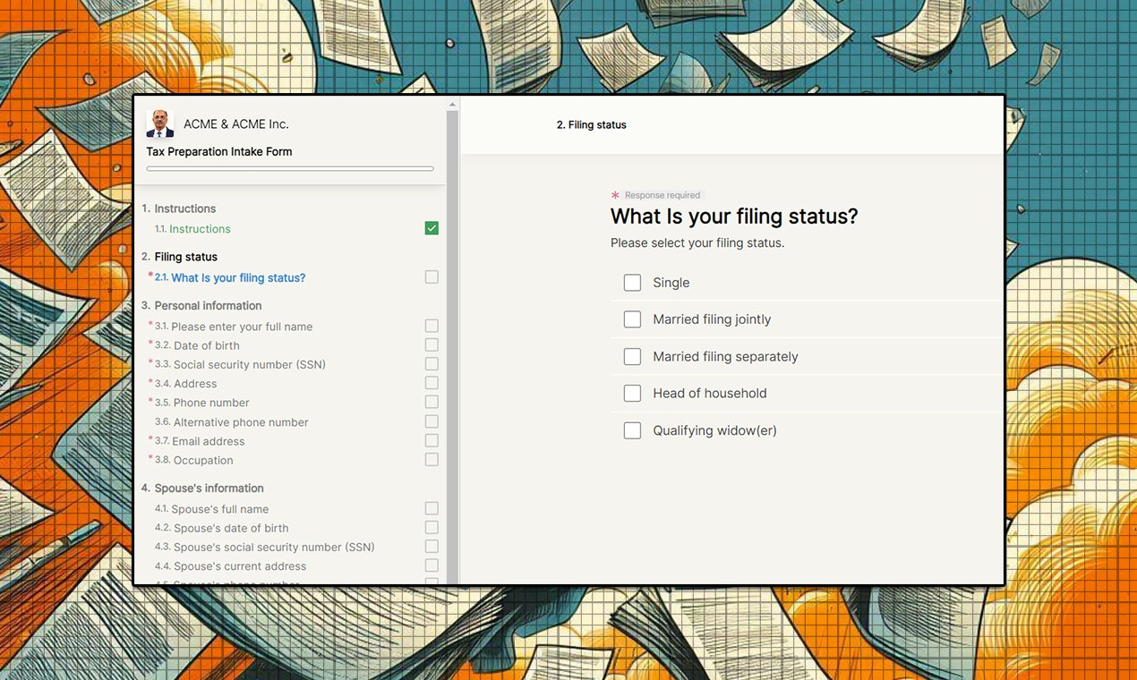This screenshot has height=680, width=1137.
Task: Open 3.6 Alternative phone number
Action: tap(231, 422)
